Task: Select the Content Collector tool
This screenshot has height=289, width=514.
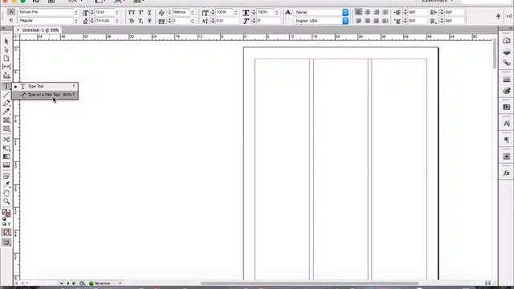Action: click(6, 75)
